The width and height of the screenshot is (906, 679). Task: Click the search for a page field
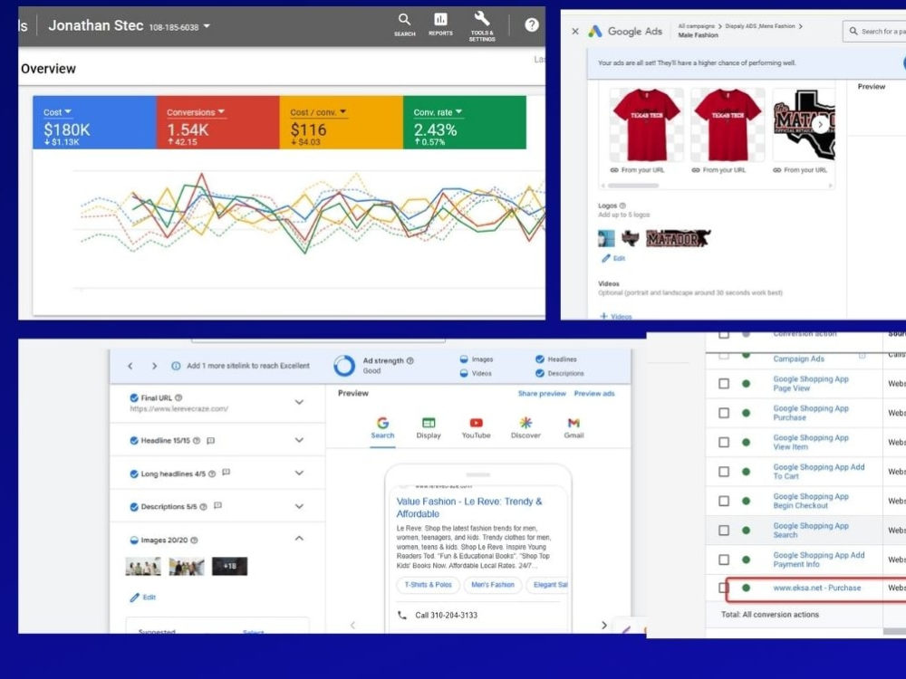(874, 31)
